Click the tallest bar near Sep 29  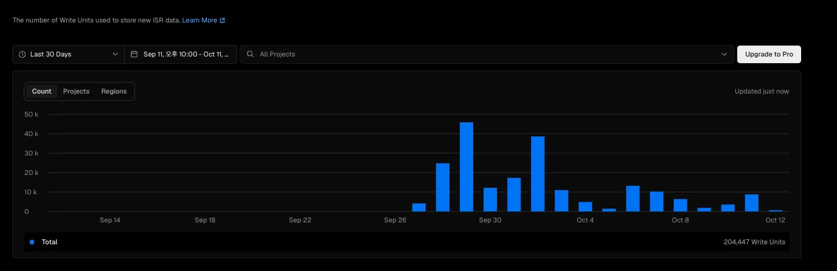467,167
